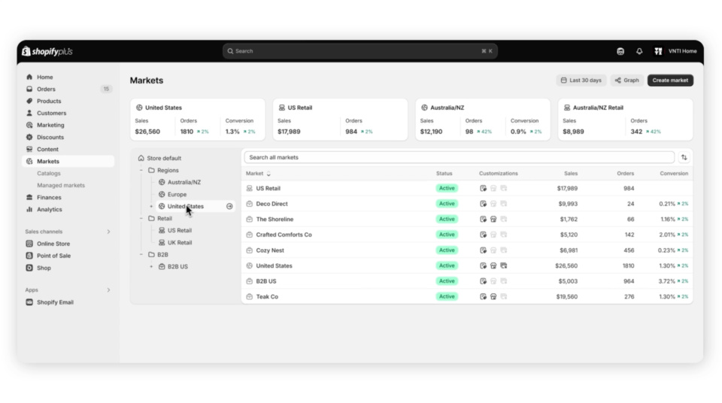Open Managed markets submenu item
The width and height of the screenshot is (722, 403).
(x=61, y=185)
